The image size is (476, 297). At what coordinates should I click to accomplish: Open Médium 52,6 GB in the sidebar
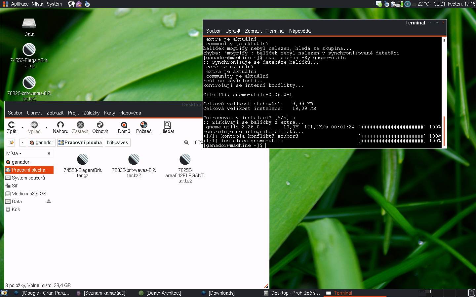coord(29,194)
